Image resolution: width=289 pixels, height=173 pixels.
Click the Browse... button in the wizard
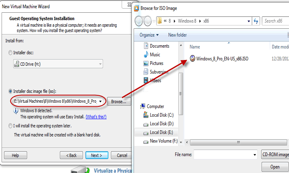click(119, 101)
